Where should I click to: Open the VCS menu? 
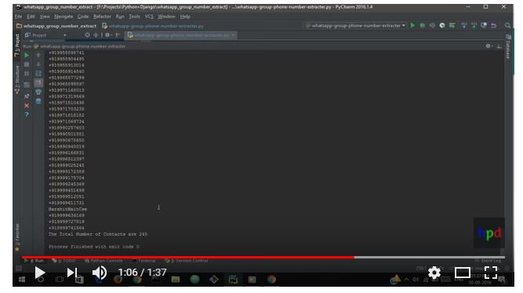149,16
